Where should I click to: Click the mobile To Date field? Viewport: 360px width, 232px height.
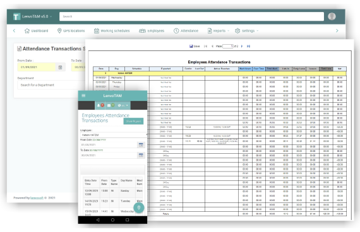point(109,155)
